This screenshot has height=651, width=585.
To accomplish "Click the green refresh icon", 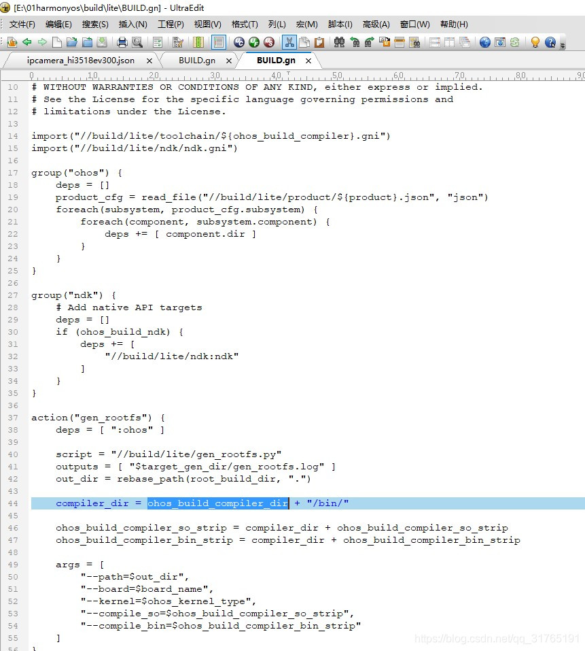I will 515,42.
